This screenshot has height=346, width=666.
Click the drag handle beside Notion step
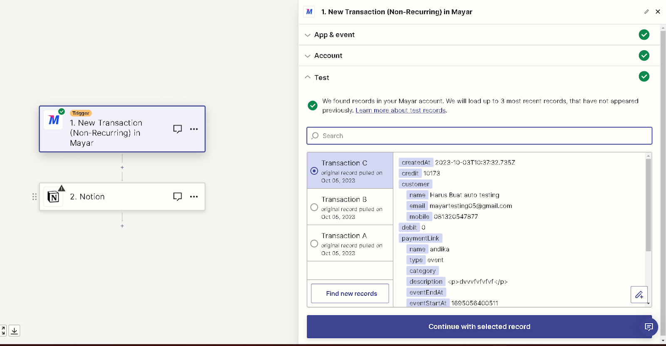pyautogui.click(x=35, y=197)
